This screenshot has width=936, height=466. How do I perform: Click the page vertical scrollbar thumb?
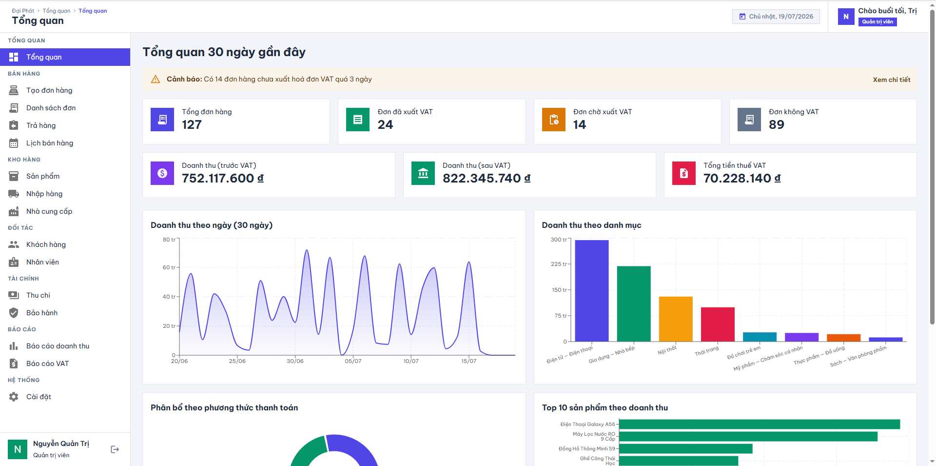pyautogui.click(x=932, y=166)
